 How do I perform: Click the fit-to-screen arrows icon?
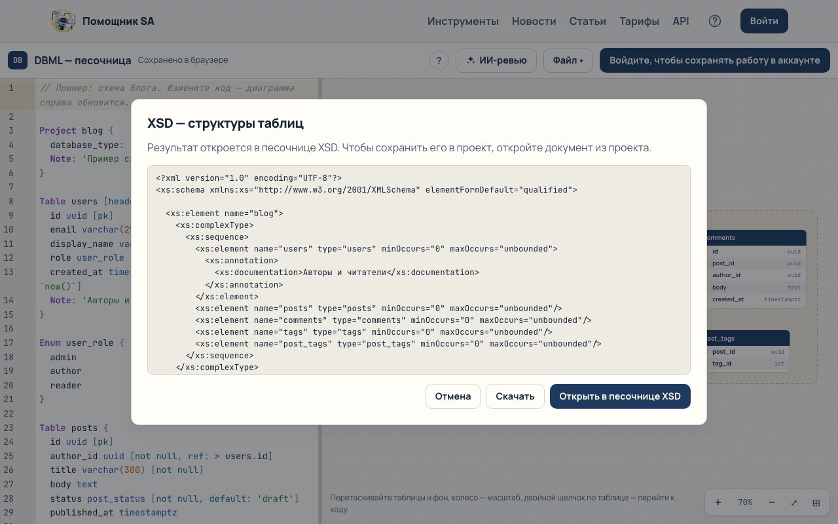point(794,502)
